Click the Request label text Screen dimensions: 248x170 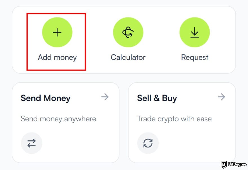pyautogui.click(x=194, y=57)
